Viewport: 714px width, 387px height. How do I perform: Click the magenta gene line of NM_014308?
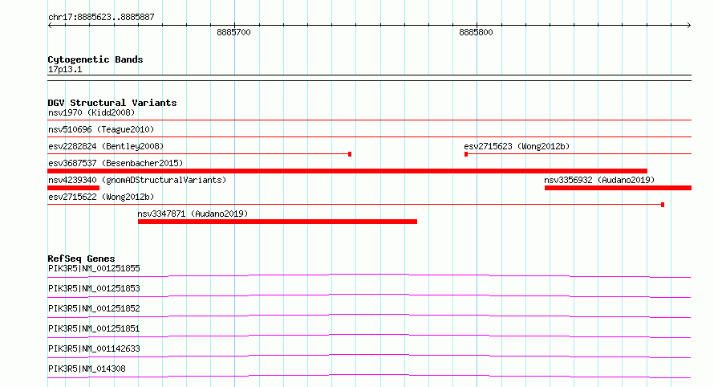[369, 376]
